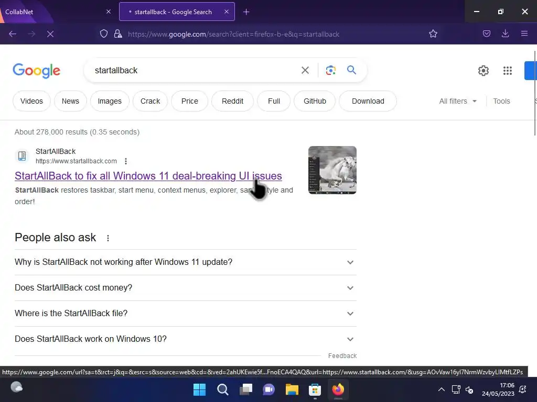Save page to Pocket
Image resolution: width=537 pixels, height=402 pixels.
coord(487,33)
